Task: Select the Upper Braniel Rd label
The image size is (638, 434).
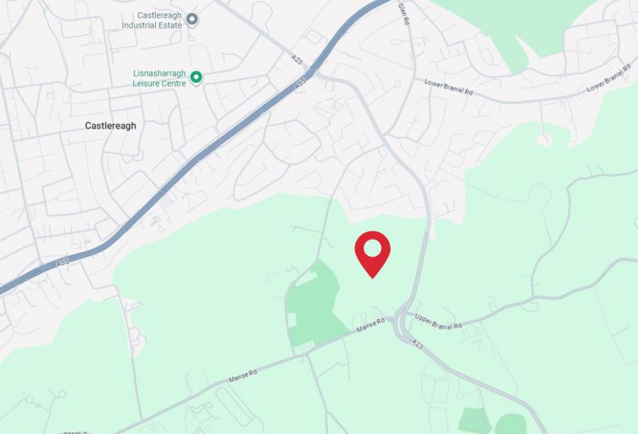Action: click(x=438, y=321)
